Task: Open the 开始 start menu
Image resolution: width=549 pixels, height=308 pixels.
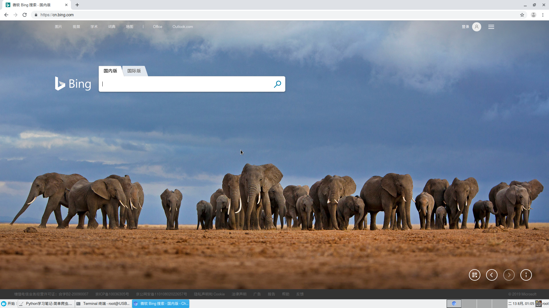Action: pos(9,303)
